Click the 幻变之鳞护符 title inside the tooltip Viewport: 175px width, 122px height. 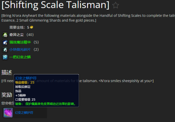click(x=26, y=78)
